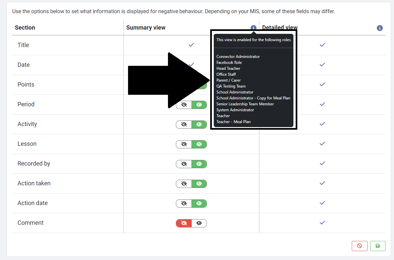Hide the Activity field in summary view

point(184,124)
